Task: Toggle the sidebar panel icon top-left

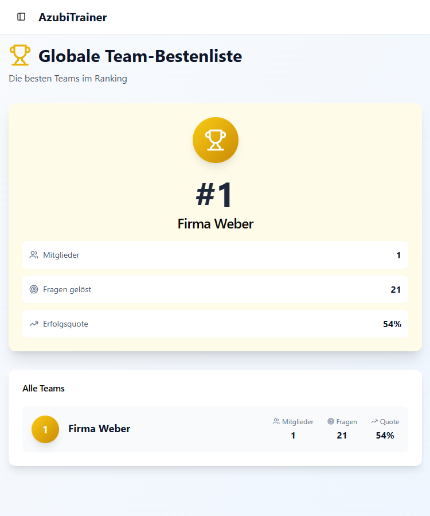Action: pyautogui.click(x=21, y=17)
